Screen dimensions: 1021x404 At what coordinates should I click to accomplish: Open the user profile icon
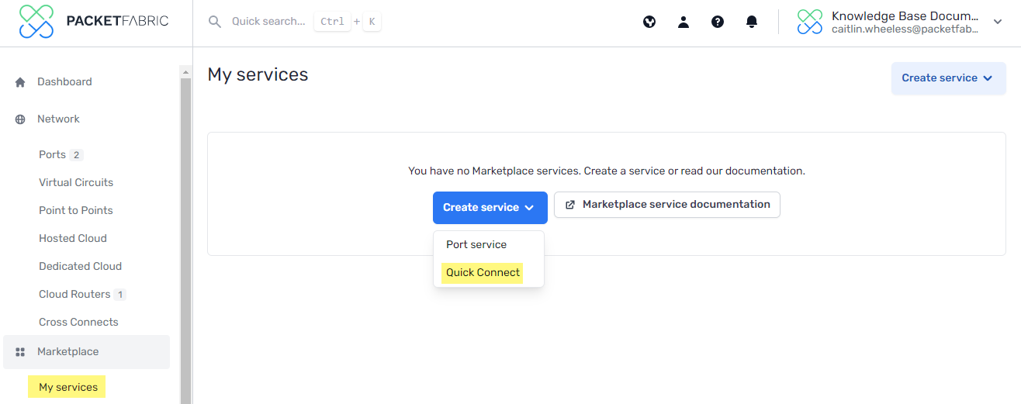pyautogui.click(x=684, y=22)
